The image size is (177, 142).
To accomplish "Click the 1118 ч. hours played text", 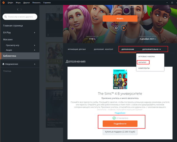I will point(92,39).
